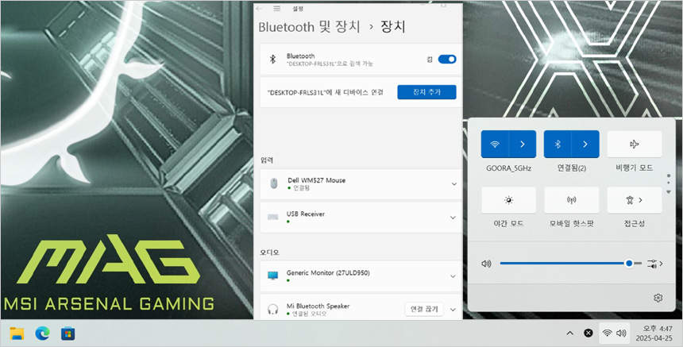The width and height of the screenshot is (683, 347).
Task: Enable mobile hotspot (모바일 핫스팟) tile
Action: pyautogui.click(x=571, y=200)
